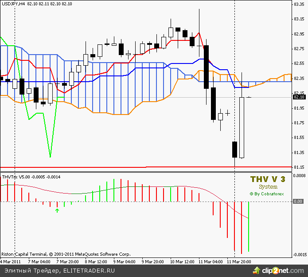Click the last green histogram bar
308x277 pixels.
(249, 226)
